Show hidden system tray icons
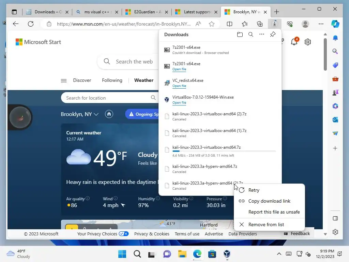349x262 pixels. (279, 254)
